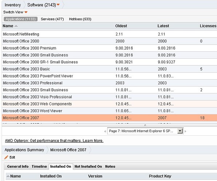
Task: Select Microsoft Office 2000 Premium row
Action: 109,48
